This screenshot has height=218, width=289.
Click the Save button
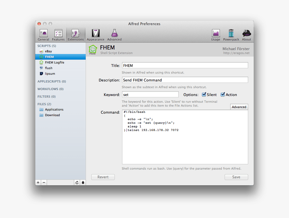coord(236,177)
